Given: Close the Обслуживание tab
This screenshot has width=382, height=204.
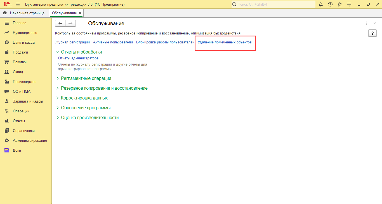Looking at the screenshot, I should click(80, 13).
